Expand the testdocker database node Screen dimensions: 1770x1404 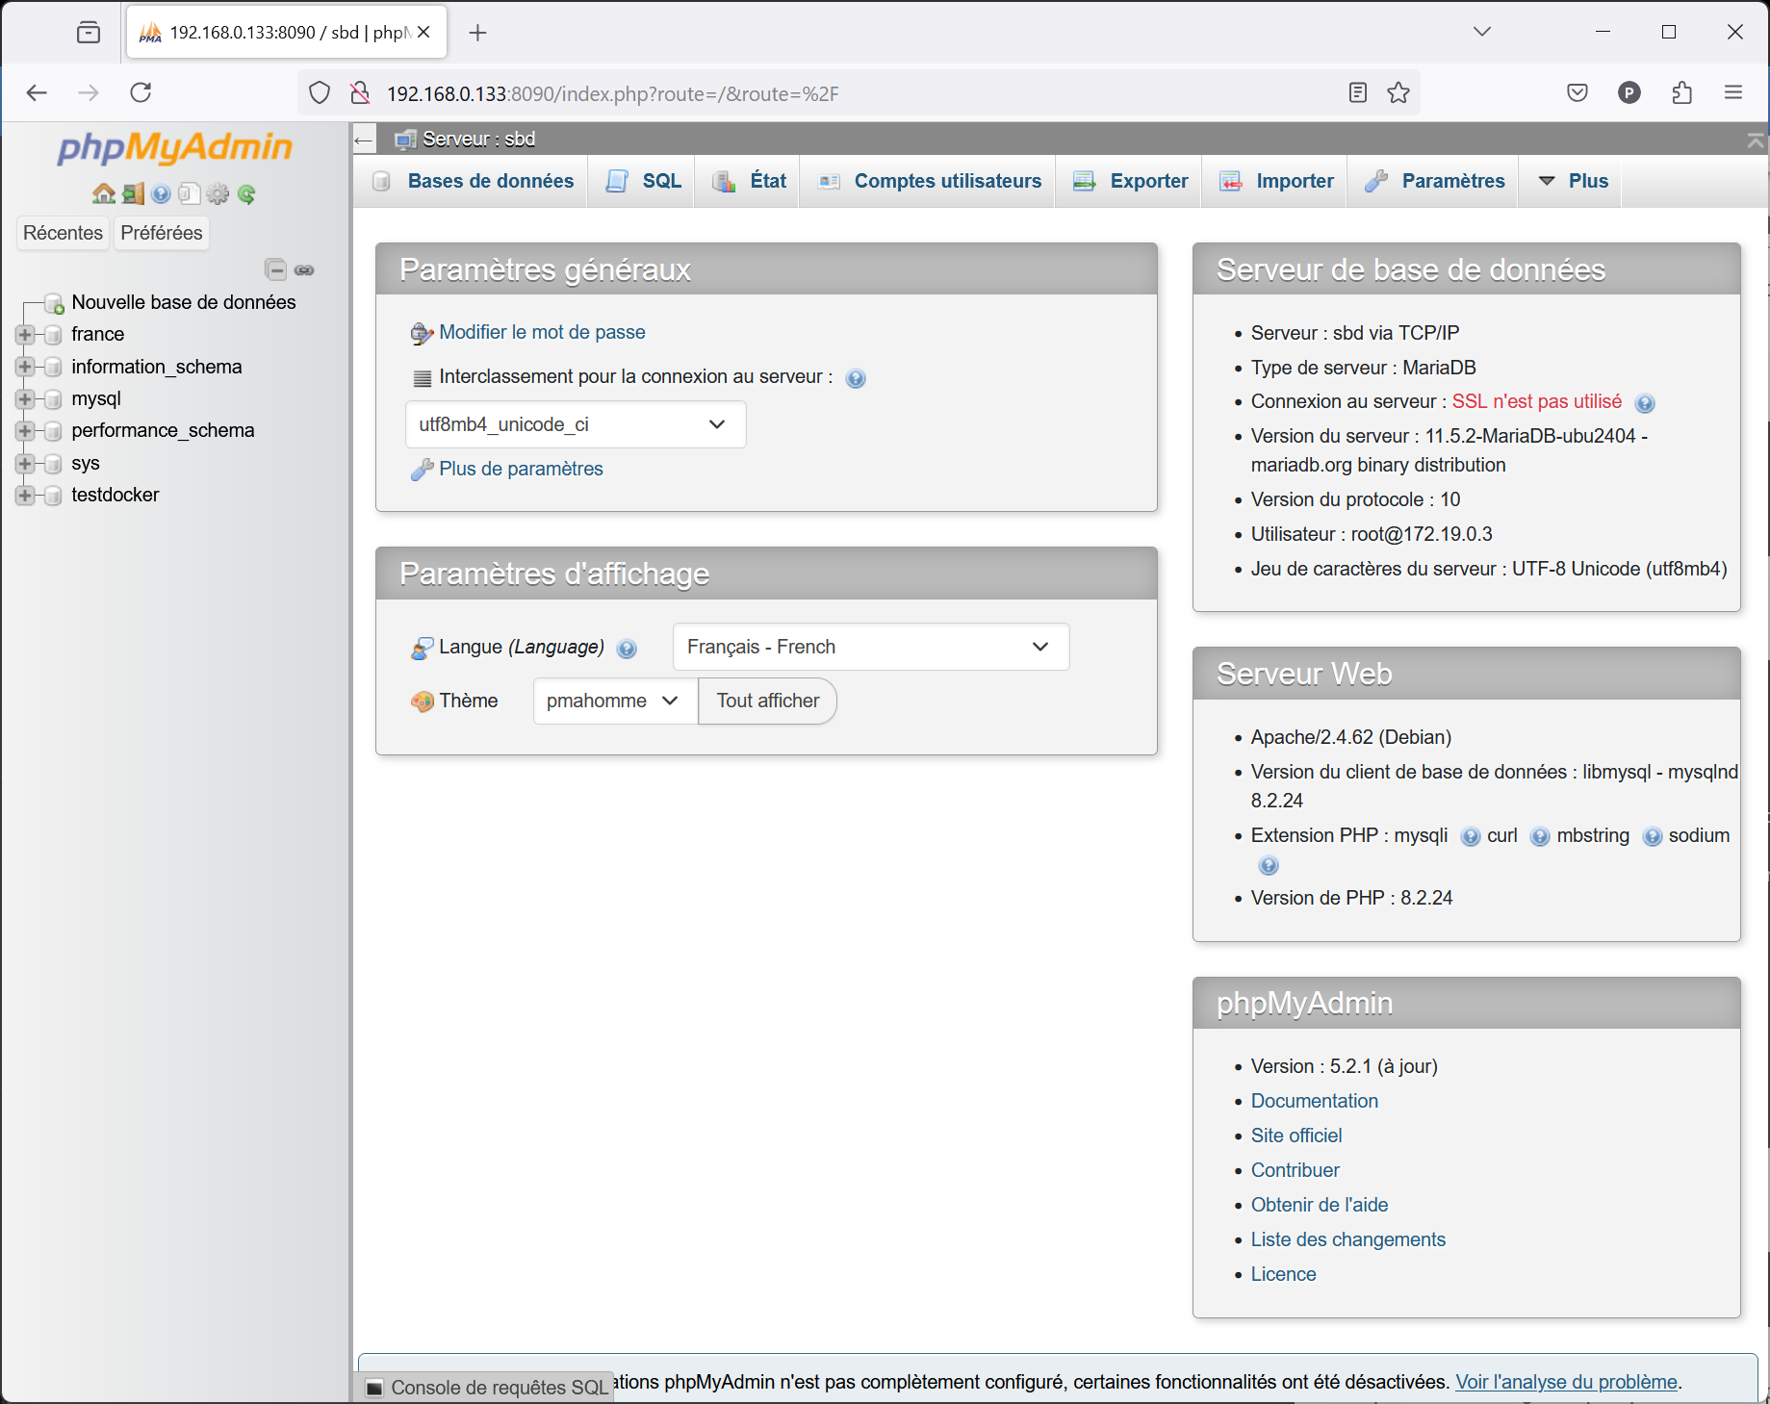(25, 496)
